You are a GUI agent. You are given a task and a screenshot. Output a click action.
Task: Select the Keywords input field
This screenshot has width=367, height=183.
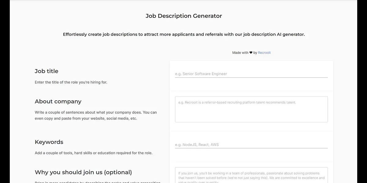click(251, 145)
